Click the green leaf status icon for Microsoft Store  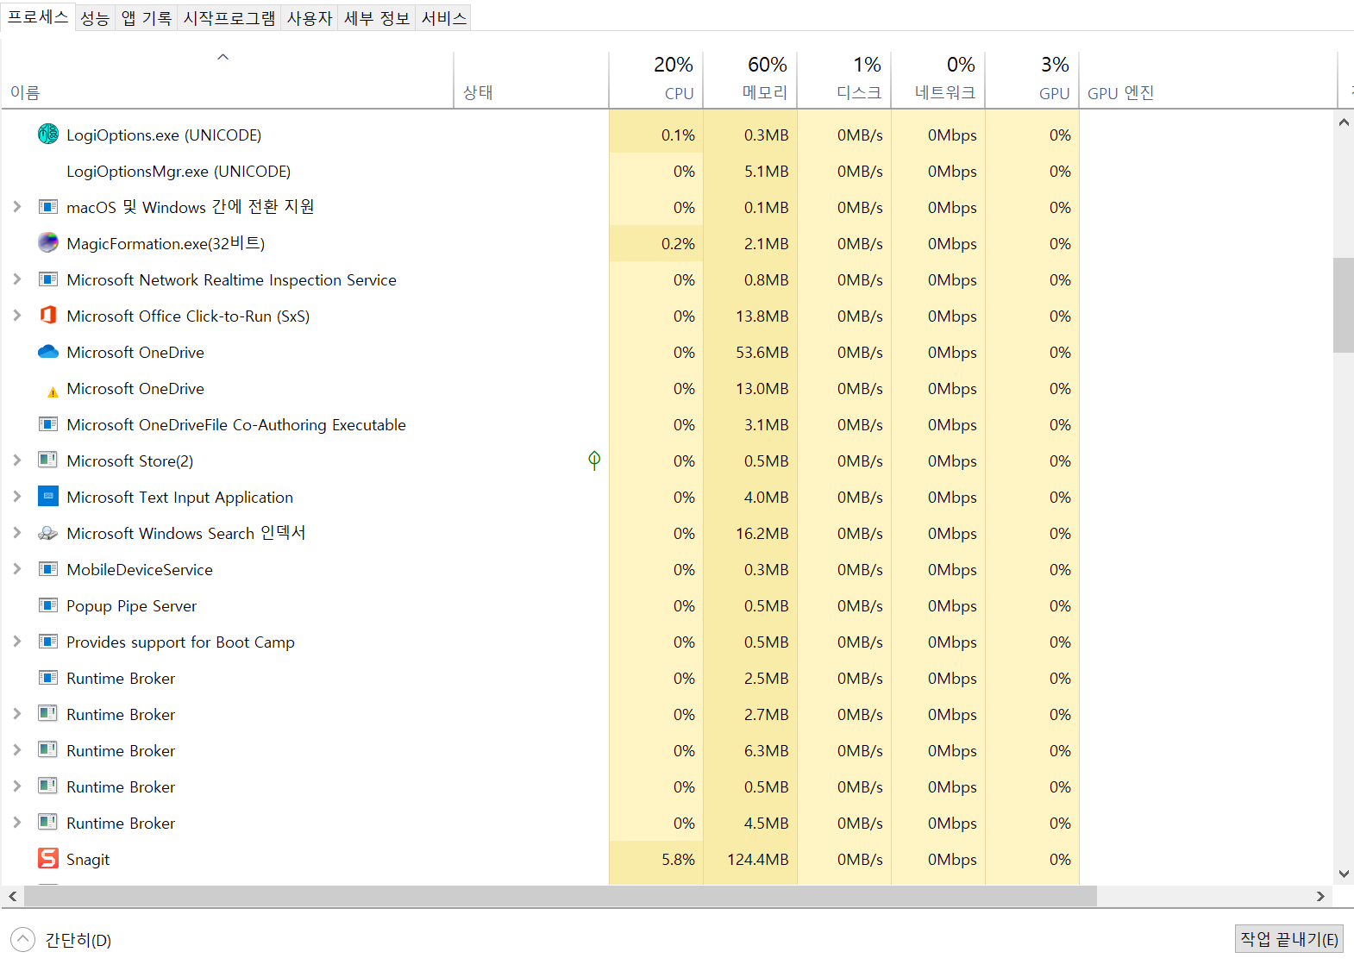(x=594, y=460)
